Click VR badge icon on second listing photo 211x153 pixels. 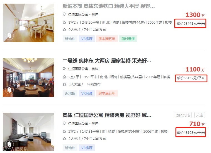click(9, 90)
